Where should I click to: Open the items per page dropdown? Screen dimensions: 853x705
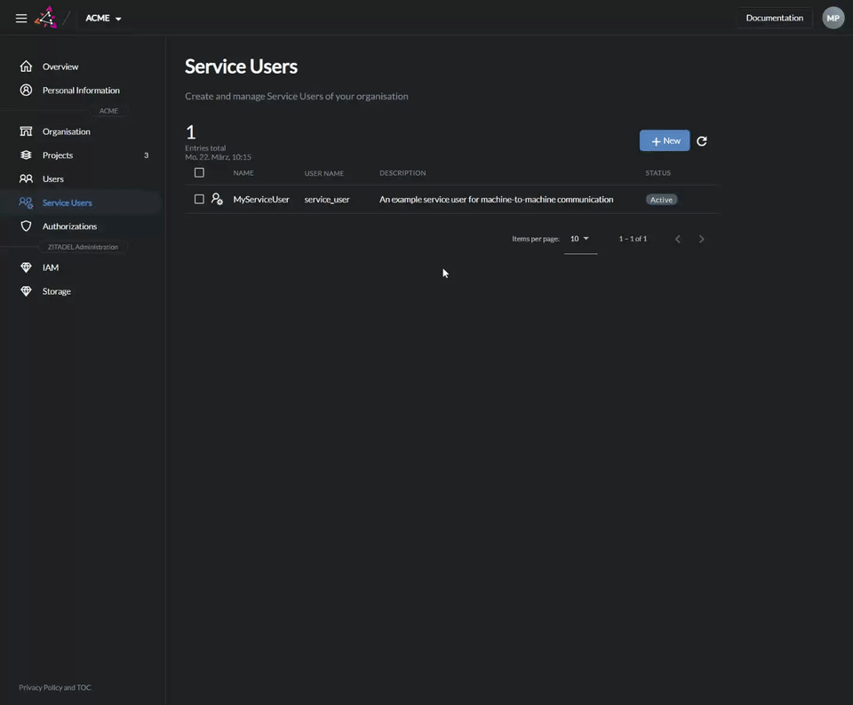(x=579, y=238)
